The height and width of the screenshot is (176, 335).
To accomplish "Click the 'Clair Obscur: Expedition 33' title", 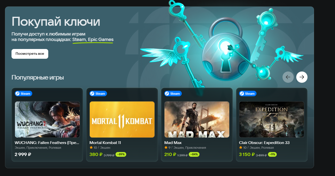I will (x=264, y=143).
